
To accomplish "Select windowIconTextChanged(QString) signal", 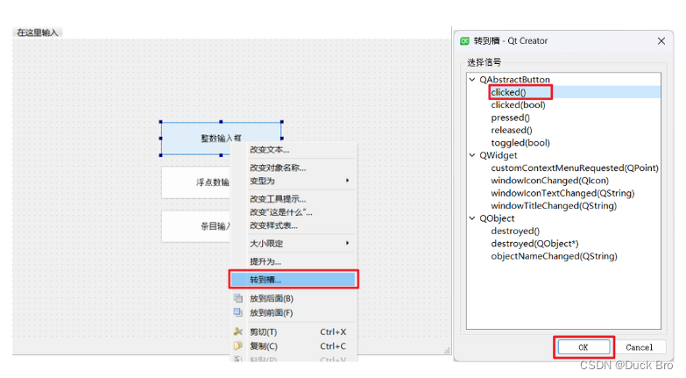I will (x=564, y=193).
